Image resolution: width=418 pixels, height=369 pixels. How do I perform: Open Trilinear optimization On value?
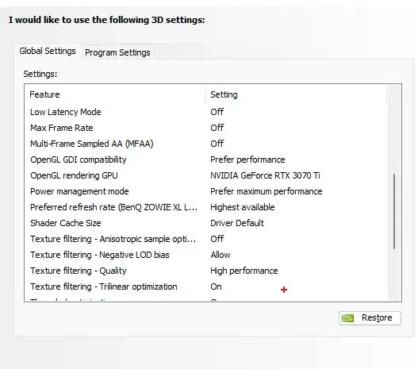(216, 286)
